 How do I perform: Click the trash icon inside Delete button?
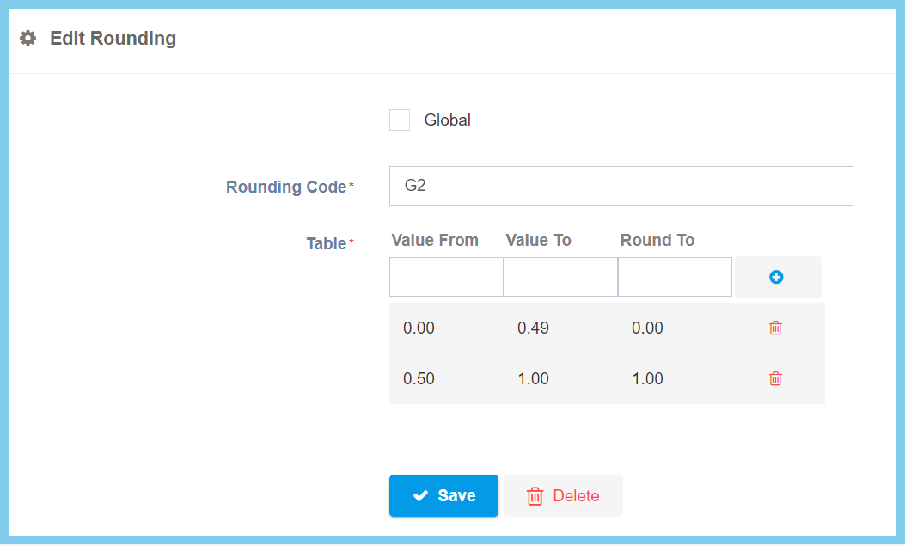tap(535, 496)
